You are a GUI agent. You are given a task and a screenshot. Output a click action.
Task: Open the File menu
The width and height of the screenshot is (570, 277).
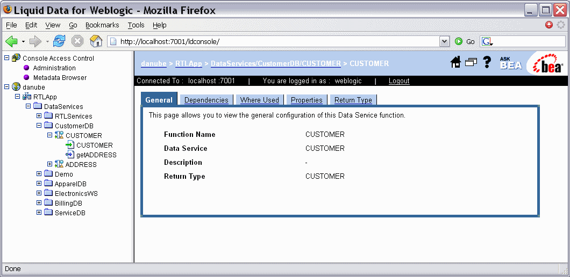12,25
